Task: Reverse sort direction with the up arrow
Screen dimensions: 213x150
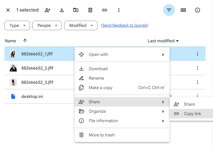Action: [25, 41]
